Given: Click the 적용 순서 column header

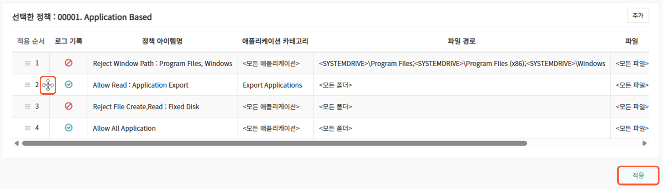Looking at the screenshot, I should click(31, 41).
